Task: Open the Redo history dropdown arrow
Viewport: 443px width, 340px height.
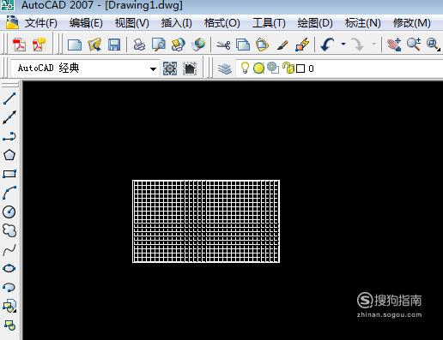Action: (373, 45)
